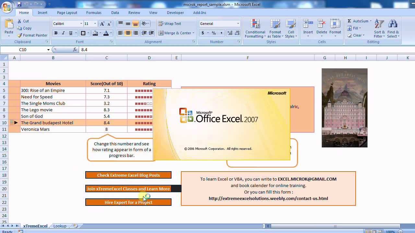Open Alignment dialog launcher
This screenshot has height=233, width=415.
click(194, 42)
